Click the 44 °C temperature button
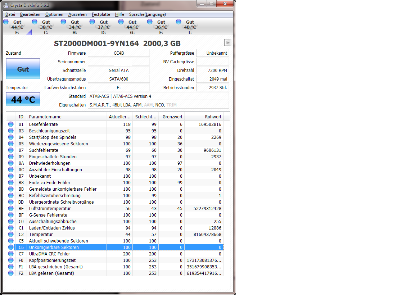This screenshot has width=411, height=295. [23, 99]
